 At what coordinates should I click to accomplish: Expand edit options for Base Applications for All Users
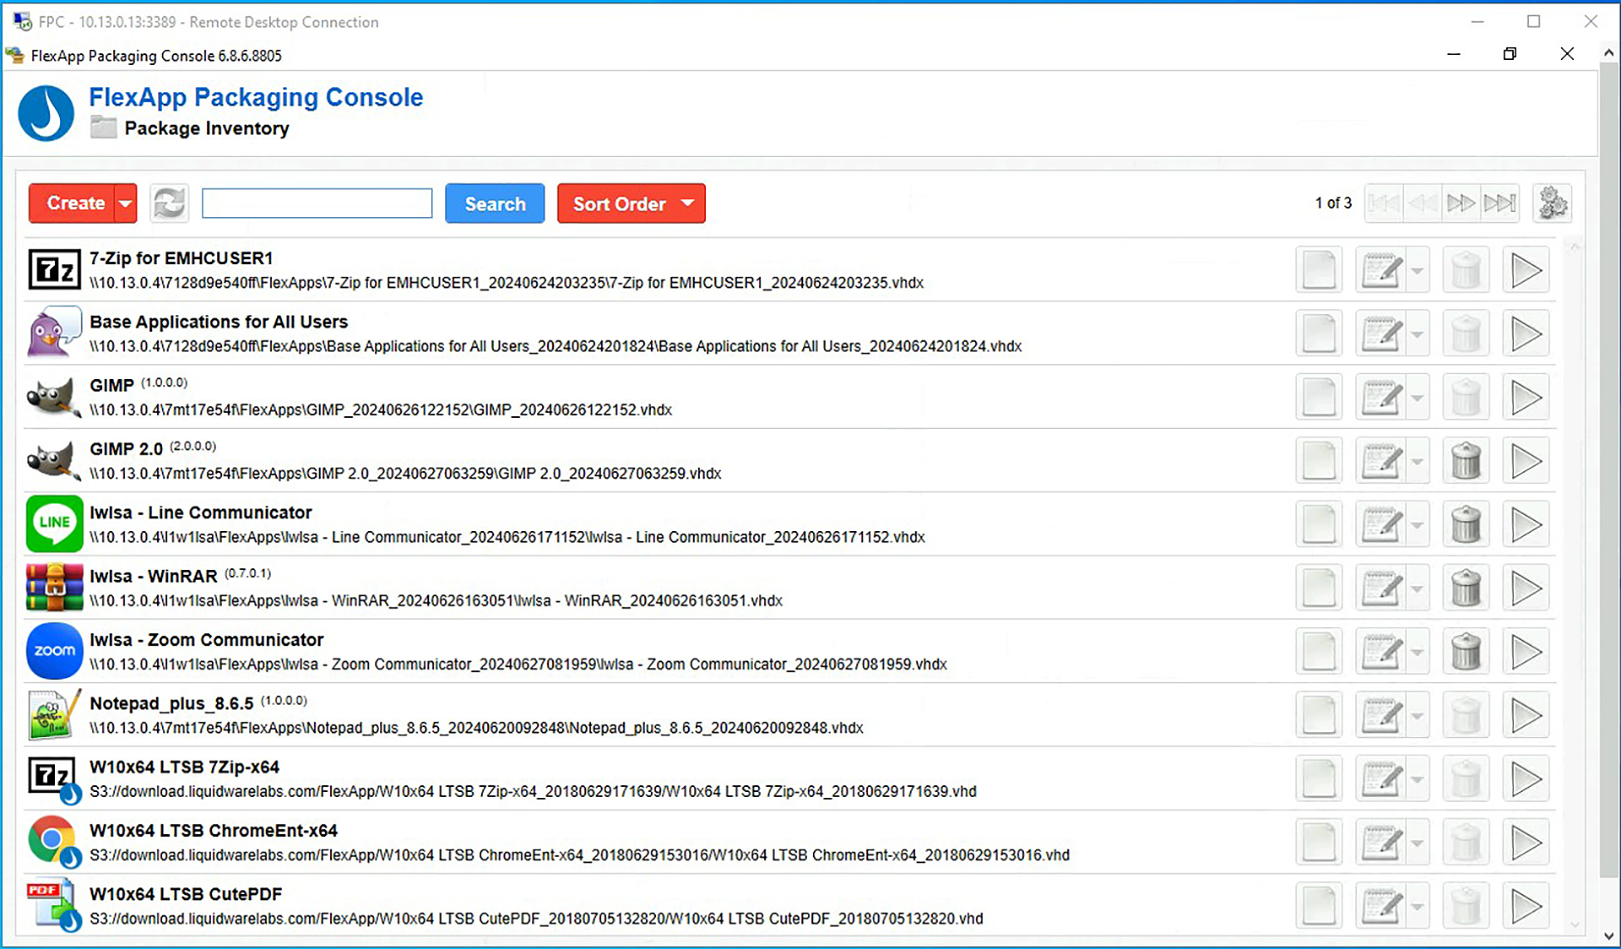point(1418,334)
